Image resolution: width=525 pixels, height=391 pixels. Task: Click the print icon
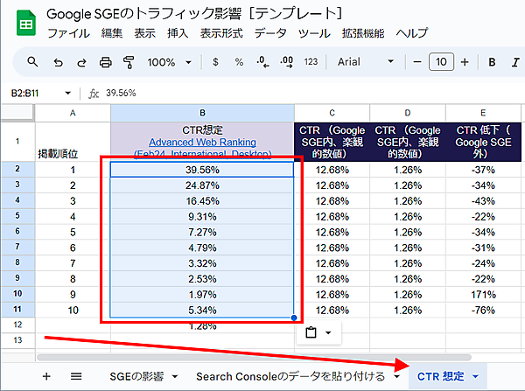coord(106,62)
